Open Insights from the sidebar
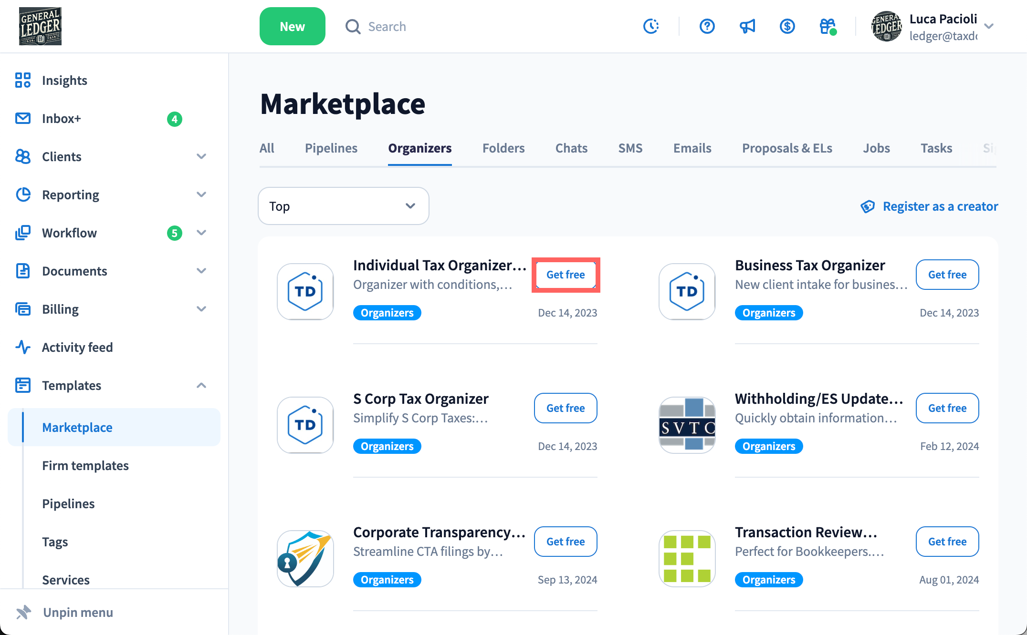Viewport: 1027px width, 635px height. 64,80
